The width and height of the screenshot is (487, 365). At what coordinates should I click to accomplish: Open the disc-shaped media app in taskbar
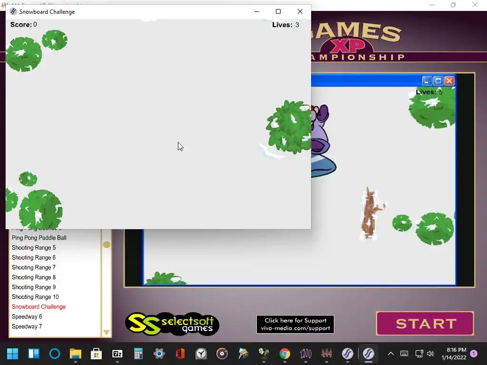tap(222, 354)
